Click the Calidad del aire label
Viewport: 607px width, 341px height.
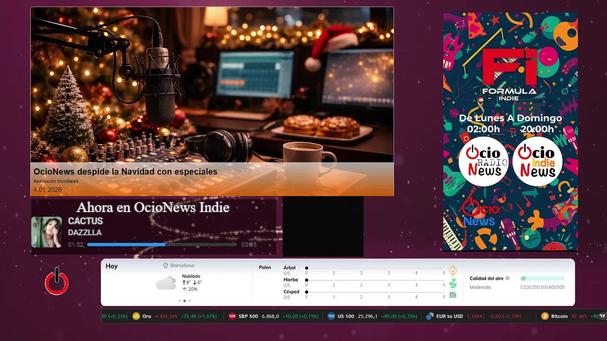click(487, 278)
